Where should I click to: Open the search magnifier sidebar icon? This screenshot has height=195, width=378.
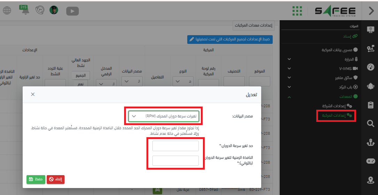(x=370, y=124)
